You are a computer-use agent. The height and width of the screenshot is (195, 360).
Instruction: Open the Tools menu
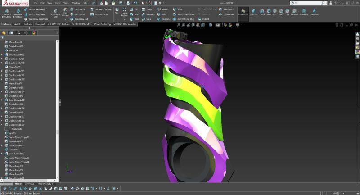pyautogui.click(x=66, y=3)
